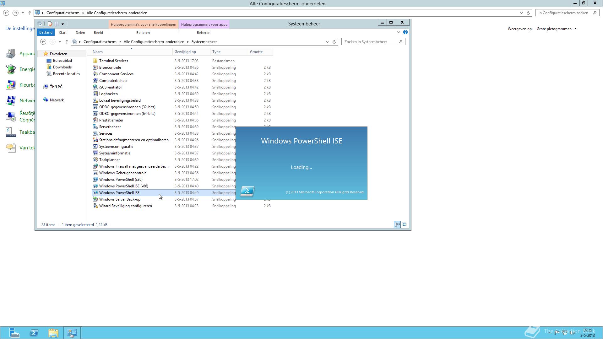603x339 pixels.
Task: Select the Component Services icon
Action: [x=95, y=74]
